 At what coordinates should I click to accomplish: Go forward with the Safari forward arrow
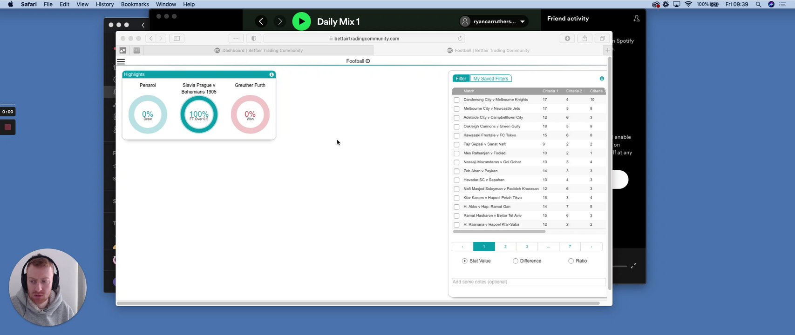[x=161, y=39]
